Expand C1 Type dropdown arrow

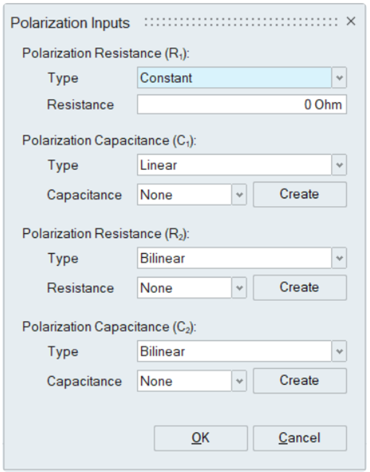pos(339,165)
